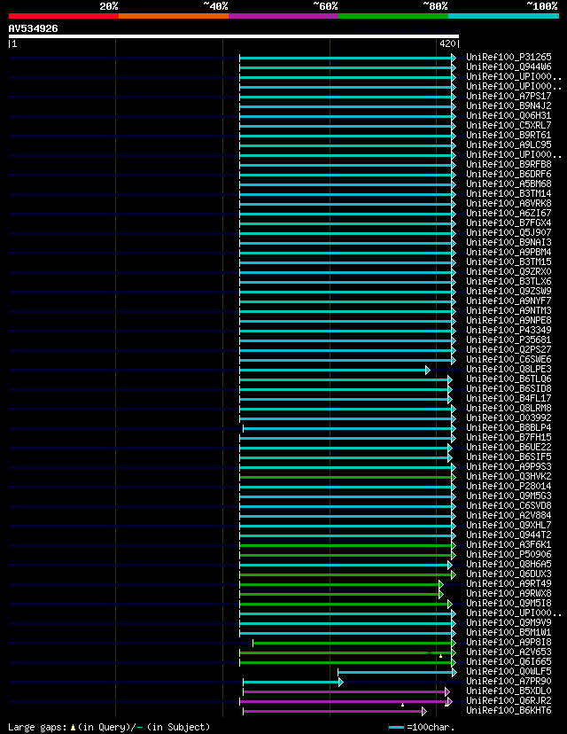Click the orange ~40% identity color band
This screenshot has width=567, height=734.
click(174, 16)
